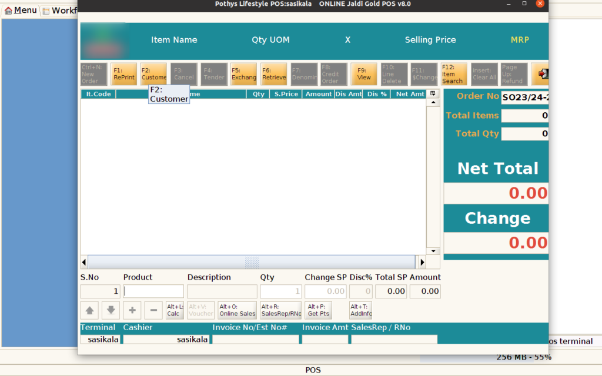The image size is (602, 376).
Task: Click the Dis % column header
Action: [x=377, y=94]
